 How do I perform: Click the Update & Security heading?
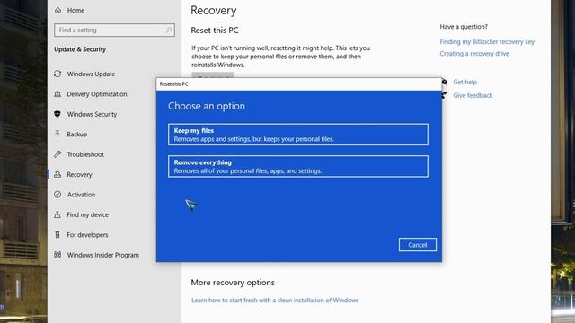(x=80, y=49)
